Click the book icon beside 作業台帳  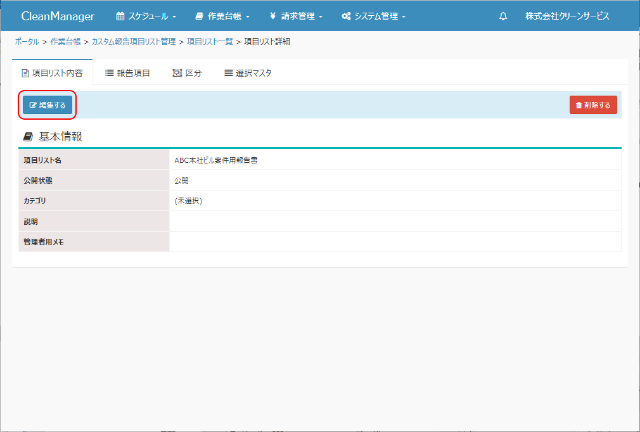pos(199,16)
